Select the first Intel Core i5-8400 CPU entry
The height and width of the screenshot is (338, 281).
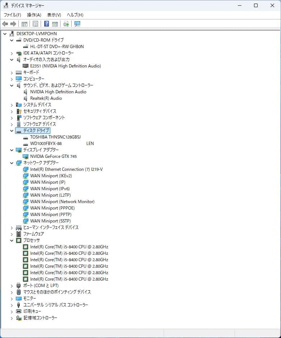pyautogui.click(x=69, y=247)
